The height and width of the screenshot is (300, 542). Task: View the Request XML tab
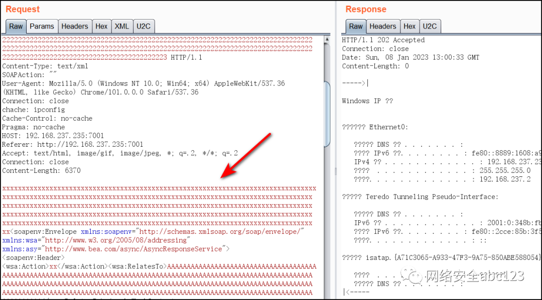pos(121,27)
